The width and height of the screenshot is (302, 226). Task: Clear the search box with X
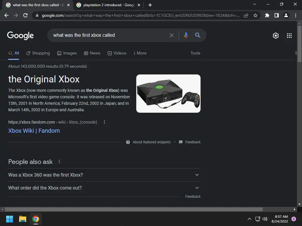click(171, 35)
